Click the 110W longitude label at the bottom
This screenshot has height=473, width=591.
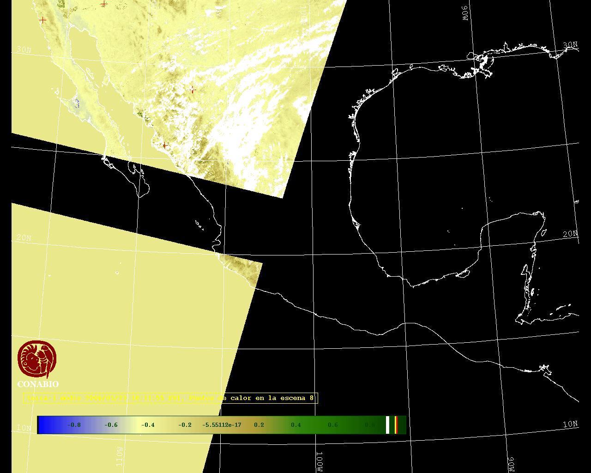(x=119, y=456)
